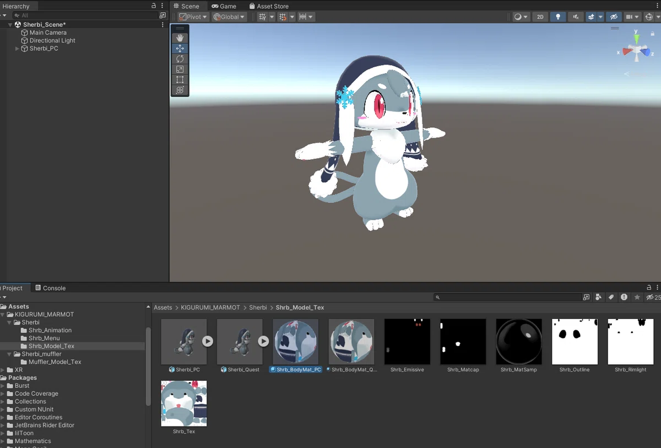Click KIGURUMI_MARMOT in the breadcrumb path
The width and height of the screenshot is (661, 448).
click(x=210, y=307)
